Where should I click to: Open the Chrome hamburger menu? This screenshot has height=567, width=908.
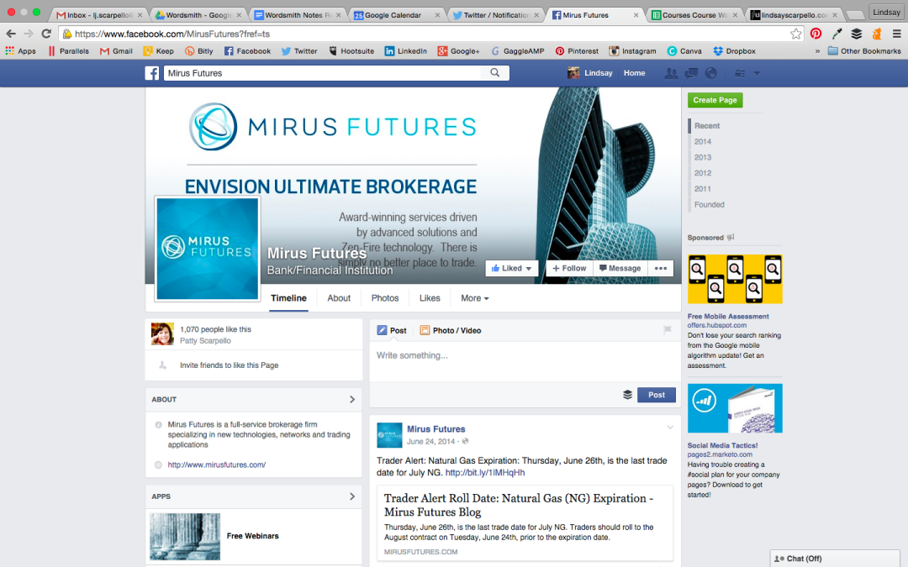click(x=897, y=34)
